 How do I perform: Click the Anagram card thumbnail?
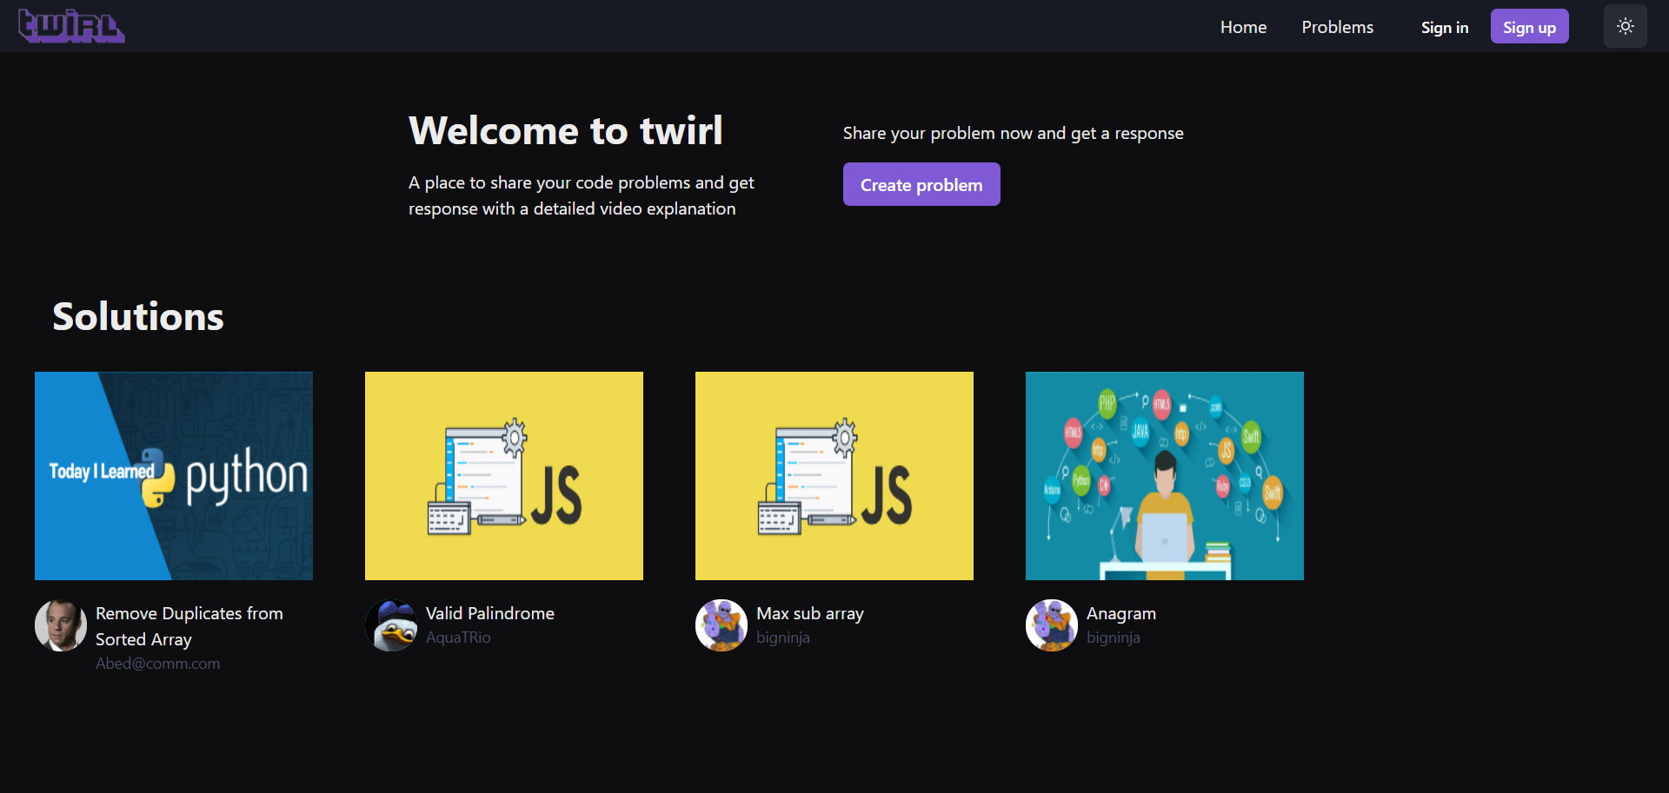pyautogui.click(x=1164, y=475)
